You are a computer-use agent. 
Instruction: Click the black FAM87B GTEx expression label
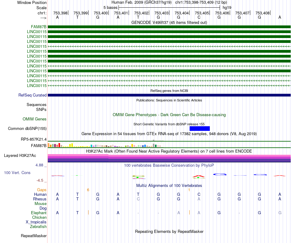39,146
